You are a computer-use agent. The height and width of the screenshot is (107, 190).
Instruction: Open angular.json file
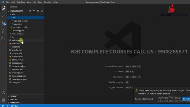(26, 50)
